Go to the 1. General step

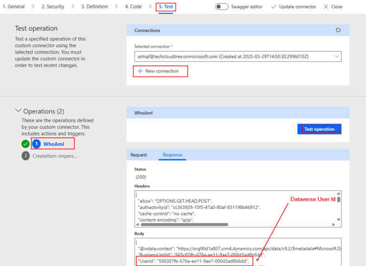point(13,7)
